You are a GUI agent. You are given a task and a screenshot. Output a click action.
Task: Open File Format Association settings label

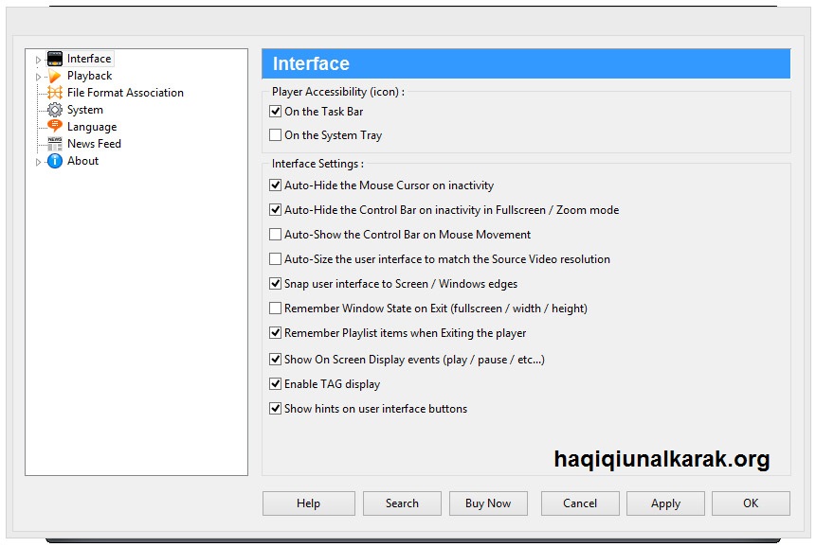click(x=125, y=93)
